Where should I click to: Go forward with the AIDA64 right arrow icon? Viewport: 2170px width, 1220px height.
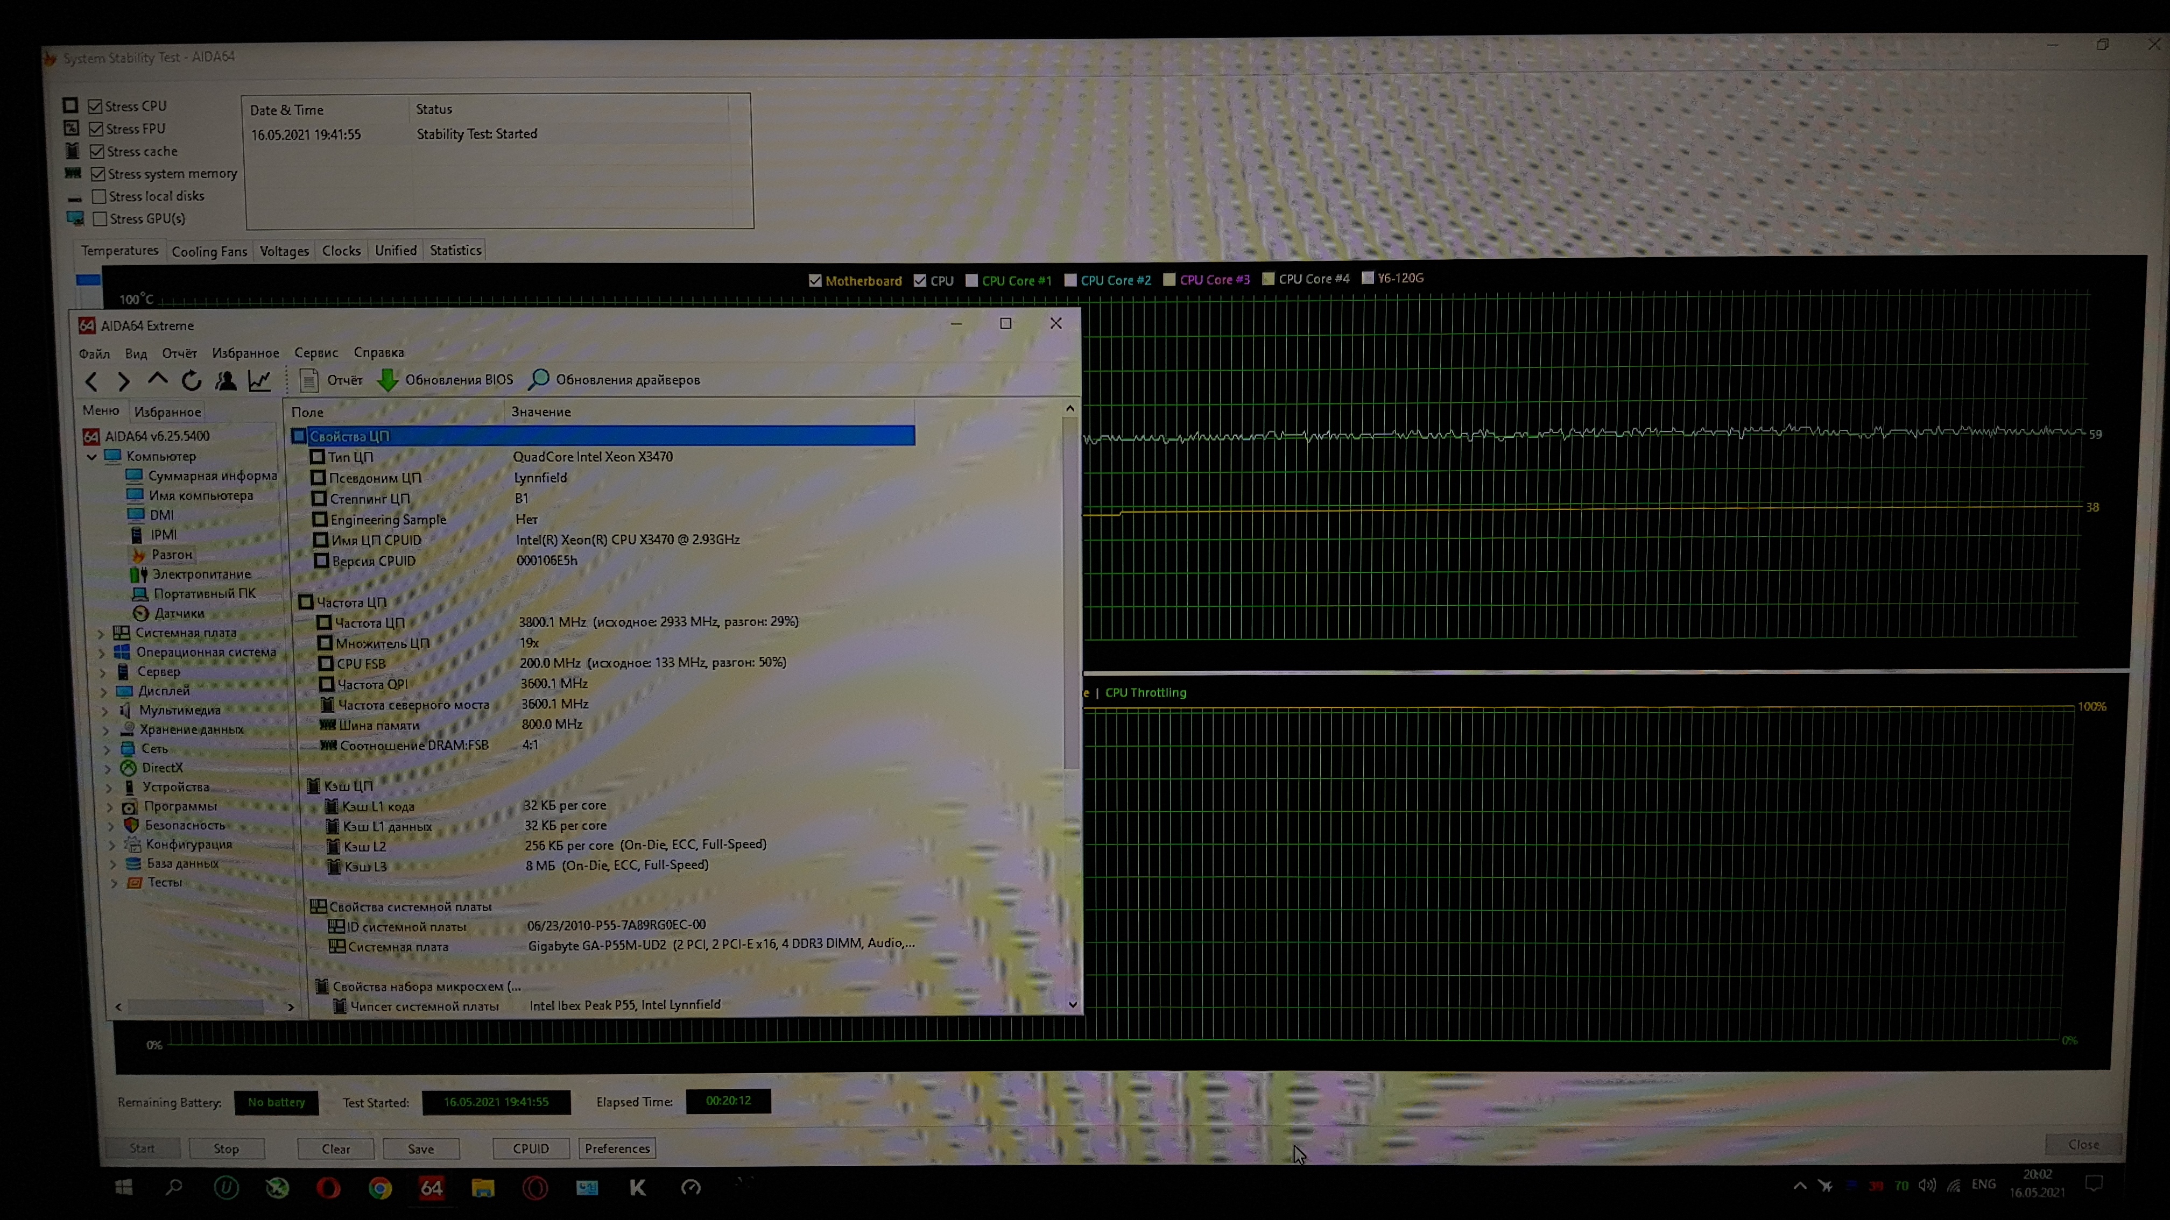(x=124, y=381)
